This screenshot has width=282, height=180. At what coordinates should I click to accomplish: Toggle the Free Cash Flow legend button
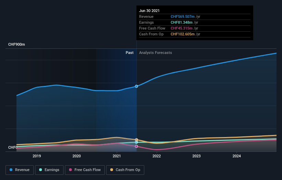(85, 170)
